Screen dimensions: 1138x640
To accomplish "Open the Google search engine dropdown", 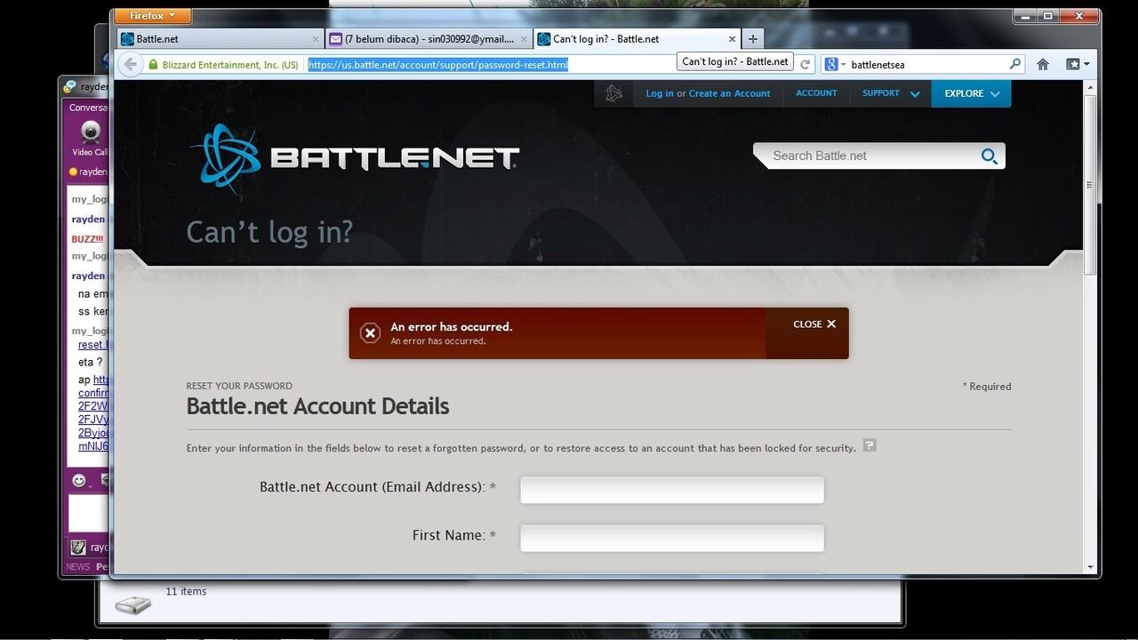I will [836, 64].
